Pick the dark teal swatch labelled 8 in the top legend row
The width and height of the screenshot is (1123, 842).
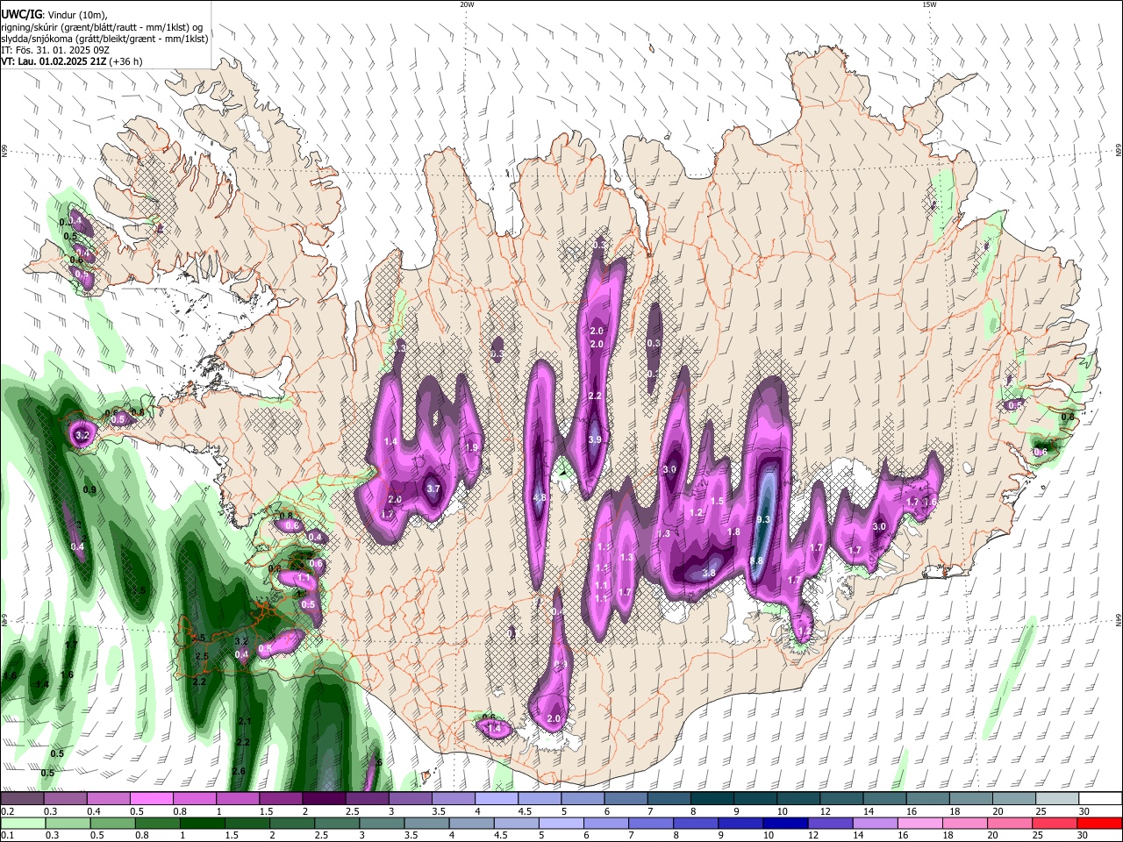[712, 799]
